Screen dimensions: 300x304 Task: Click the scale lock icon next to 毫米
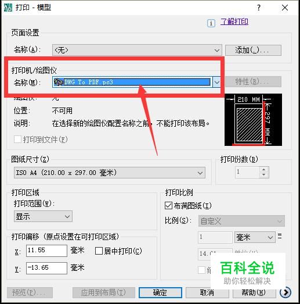280,237
